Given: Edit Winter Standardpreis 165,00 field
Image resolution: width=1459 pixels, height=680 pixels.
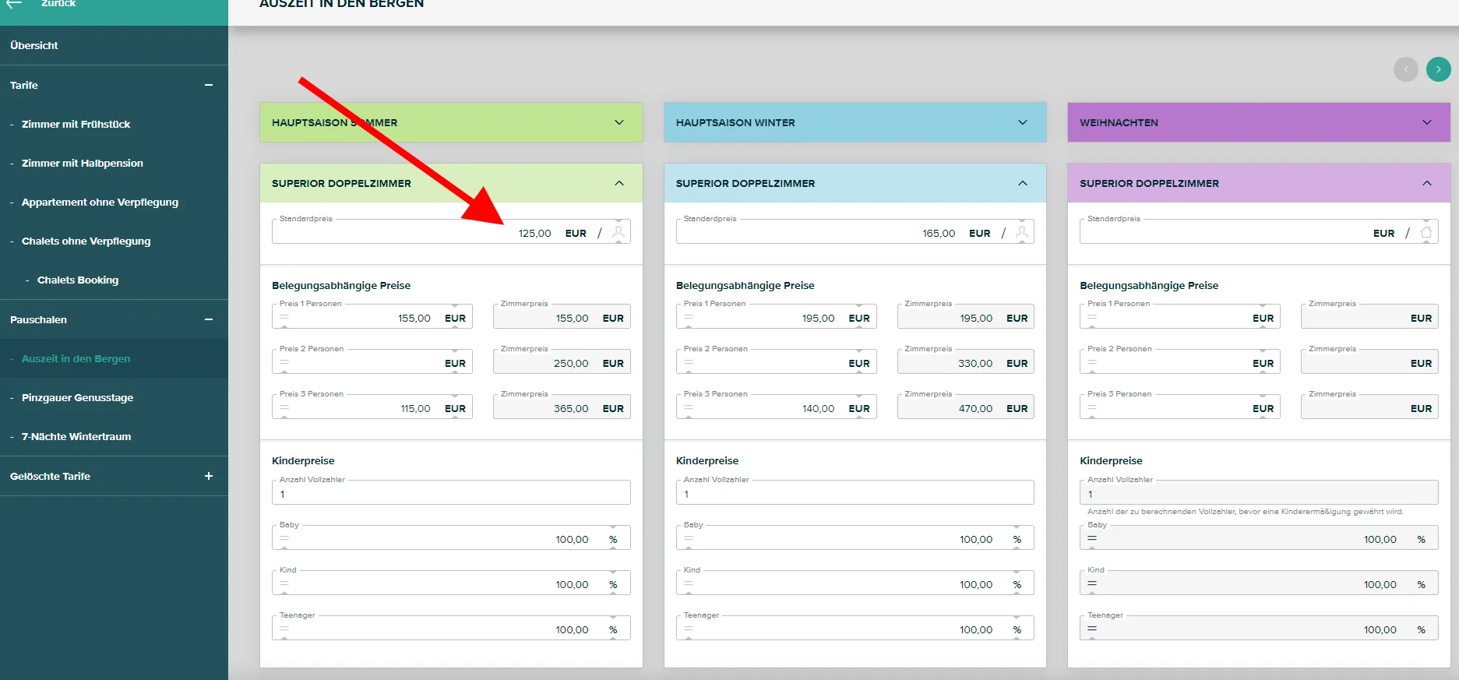Looking at the screenshot, I should click(x=855, y=232).
